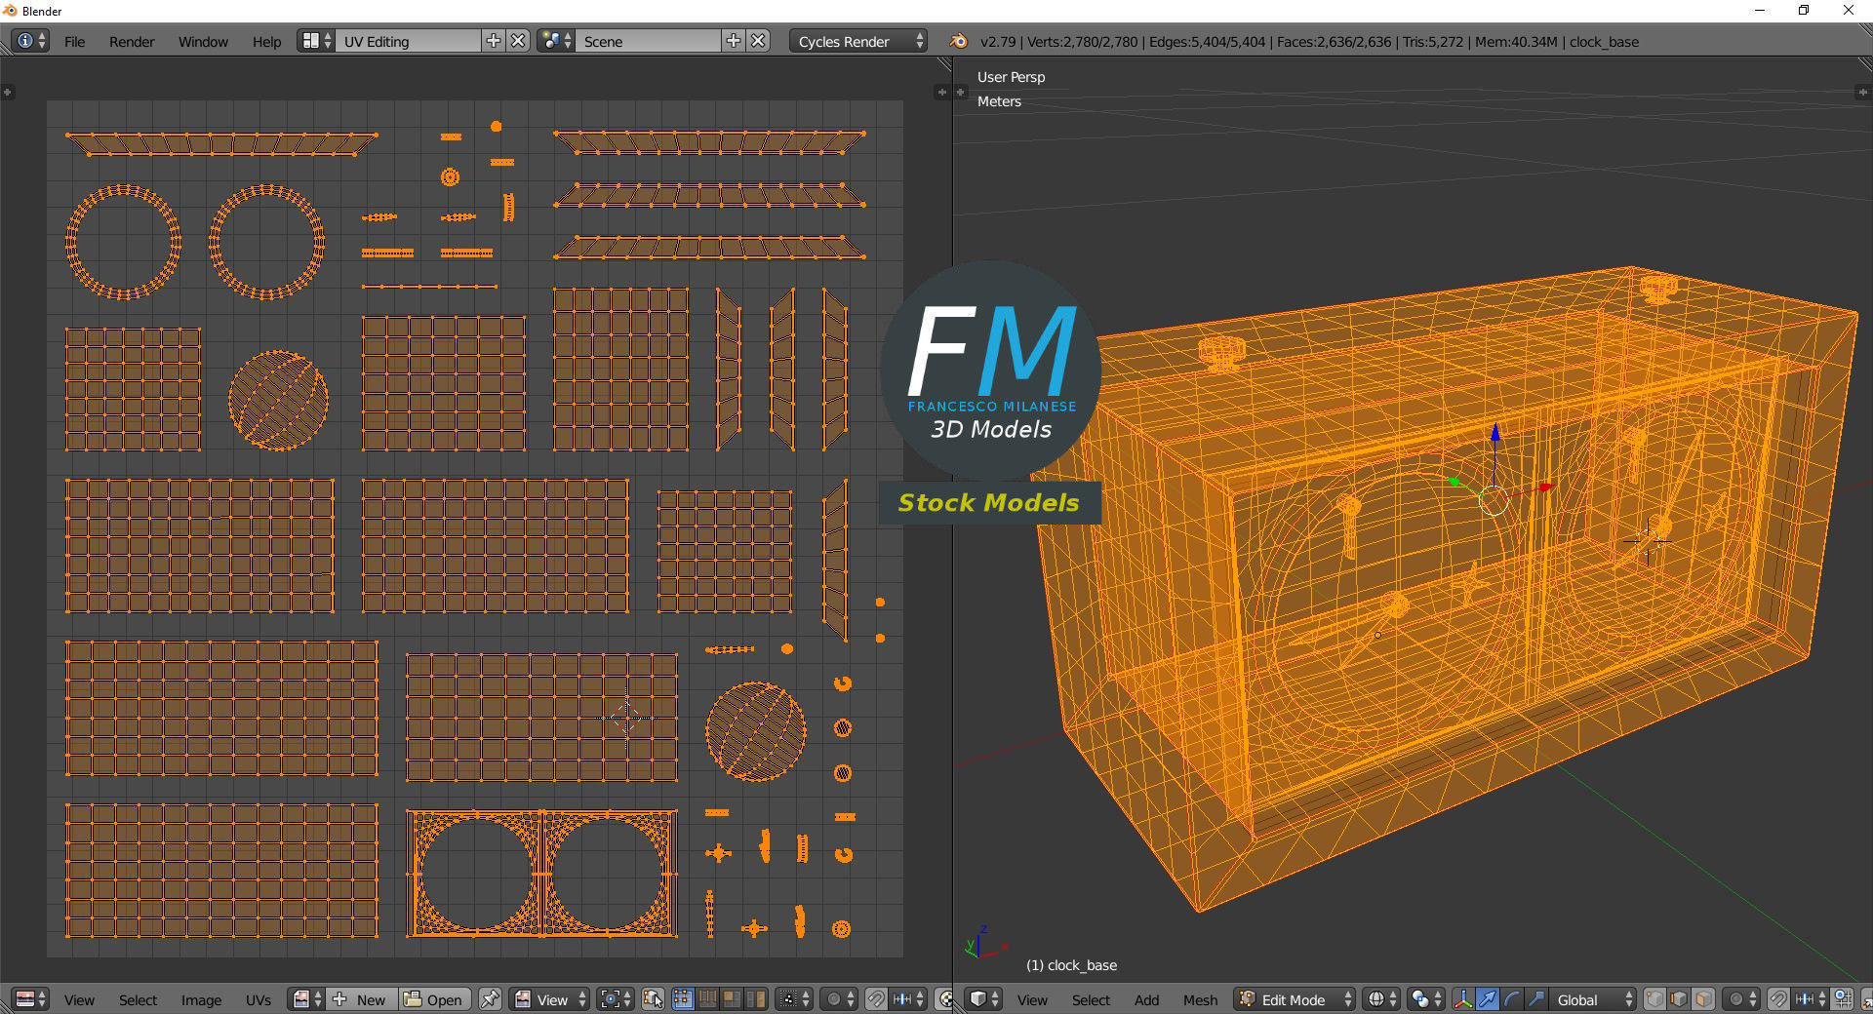Image resolution: width=1873 pixels, height=1014 pixels.
Task: Click New to create an image
Action: coord(363,999)
